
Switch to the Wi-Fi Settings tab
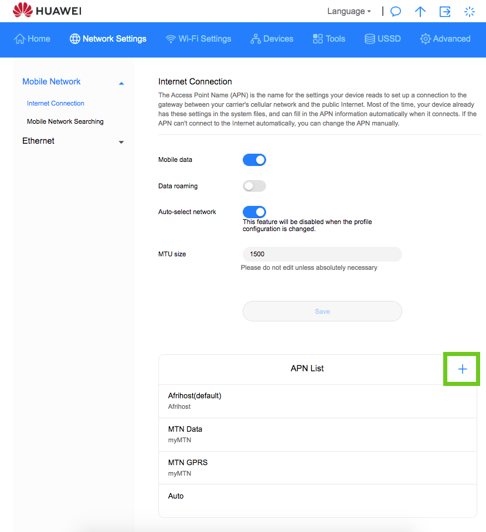pos(198,39)
